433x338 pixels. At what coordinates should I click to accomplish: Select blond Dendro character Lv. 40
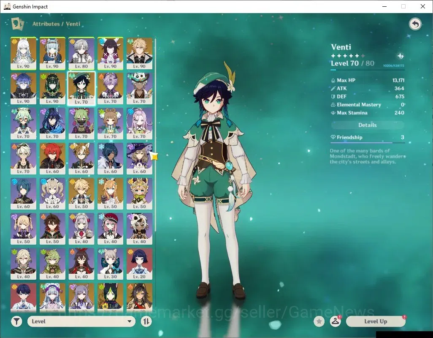[24, 264]
